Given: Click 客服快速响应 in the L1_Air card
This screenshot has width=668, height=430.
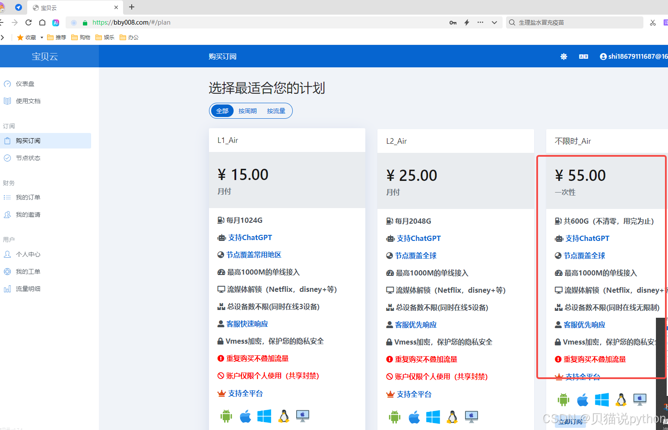Looking at the screenshot, I should (x=247, y=324).
